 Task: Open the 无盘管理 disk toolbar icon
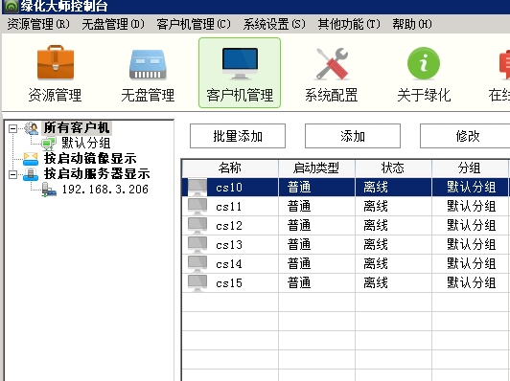point(148,65)
